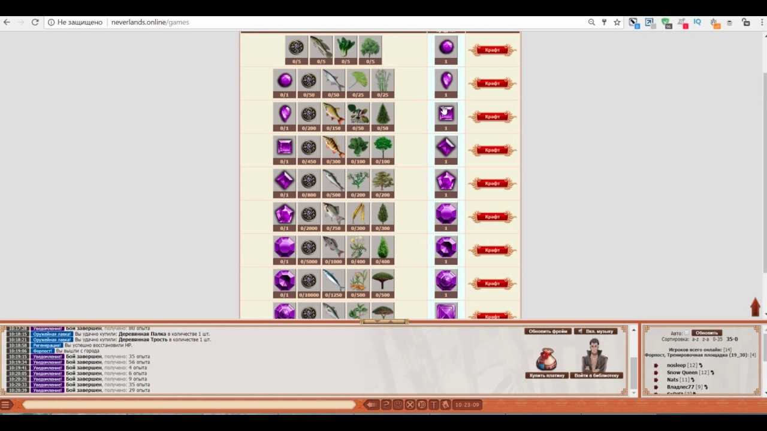Click the Крафт button in the top recipe row
The height and width of the screenshot is (431, 767).
pyautogui.click(x=492, y=50)
